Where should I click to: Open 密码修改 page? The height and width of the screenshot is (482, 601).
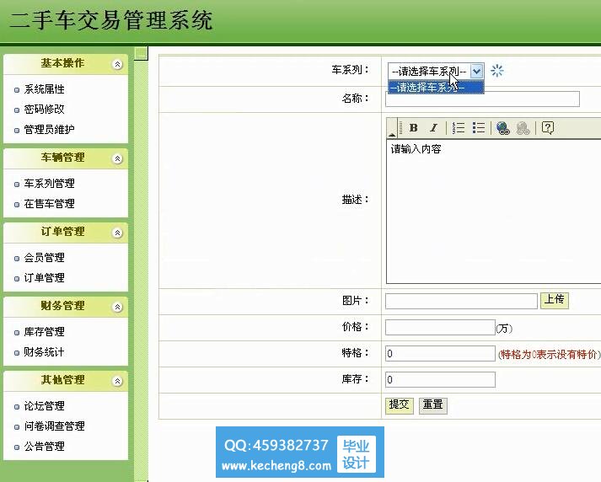(44, 110)
